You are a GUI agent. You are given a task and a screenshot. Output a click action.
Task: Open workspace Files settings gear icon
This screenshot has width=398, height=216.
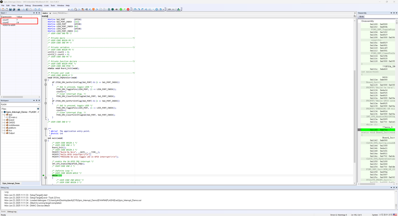click(x=38, y=109)
